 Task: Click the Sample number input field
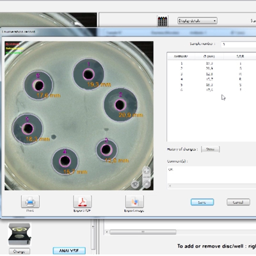(x=239, y=44)
